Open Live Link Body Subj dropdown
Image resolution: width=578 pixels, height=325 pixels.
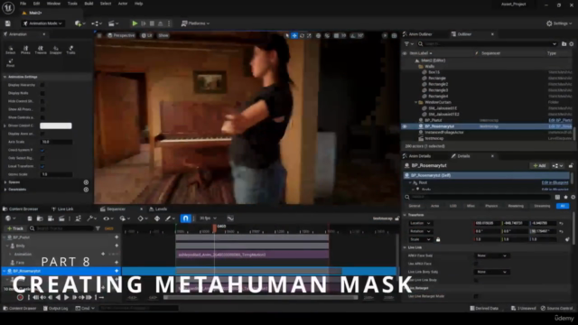point(491,272)
